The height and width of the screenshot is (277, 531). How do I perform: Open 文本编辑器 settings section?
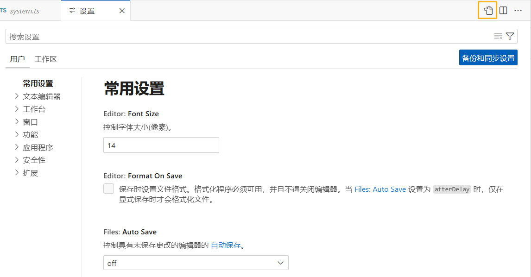[42, 96]
